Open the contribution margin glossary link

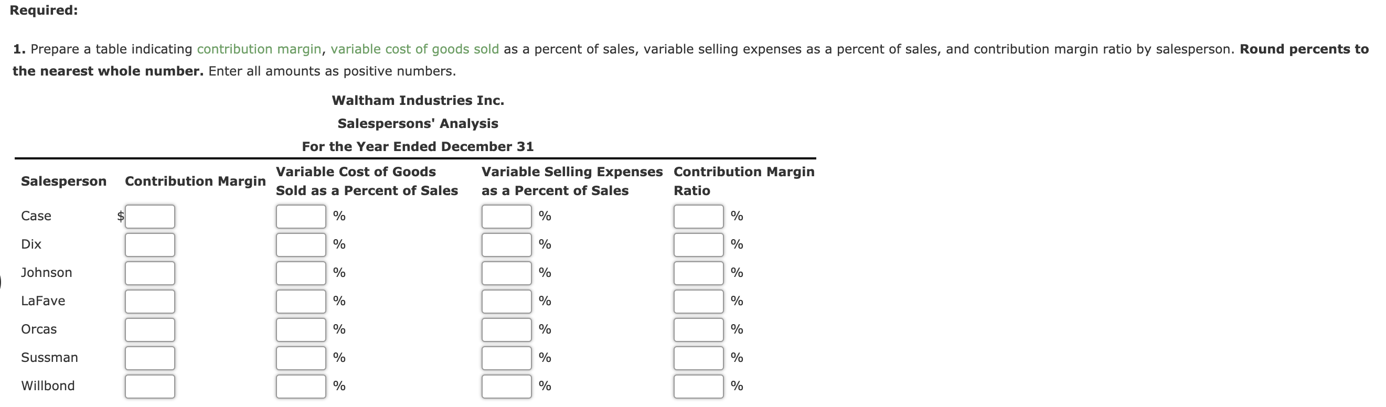click(259, 49)
